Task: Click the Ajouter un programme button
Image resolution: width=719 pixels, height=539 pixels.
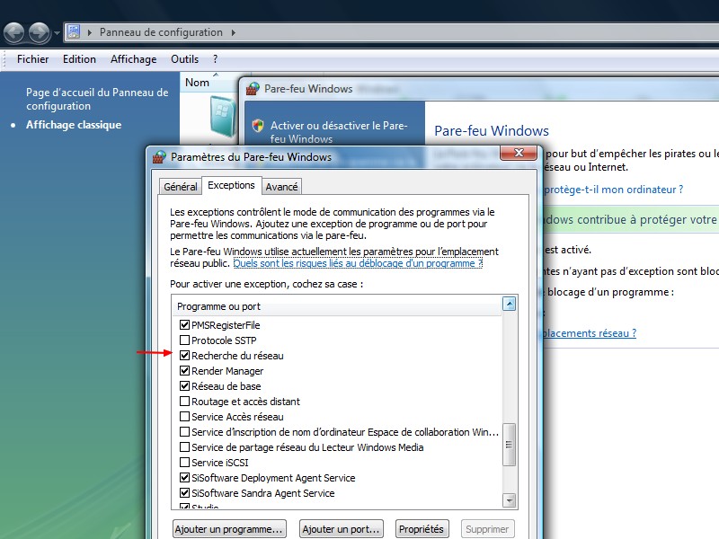Action: coord(229,529)
